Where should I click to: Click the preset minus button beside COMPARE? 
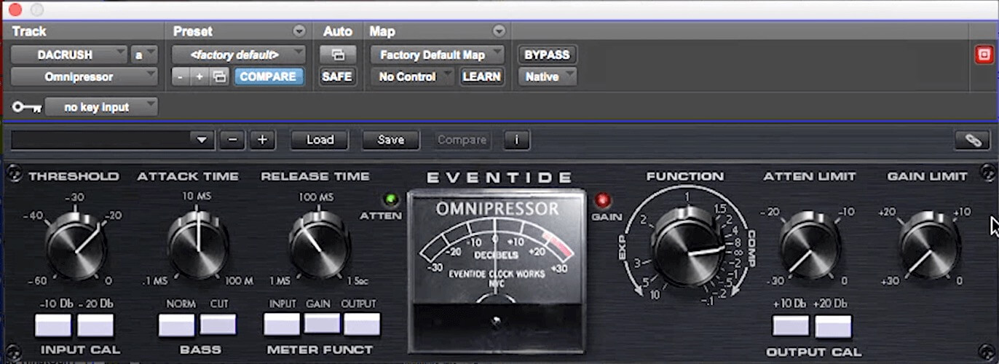click(181, 76)
